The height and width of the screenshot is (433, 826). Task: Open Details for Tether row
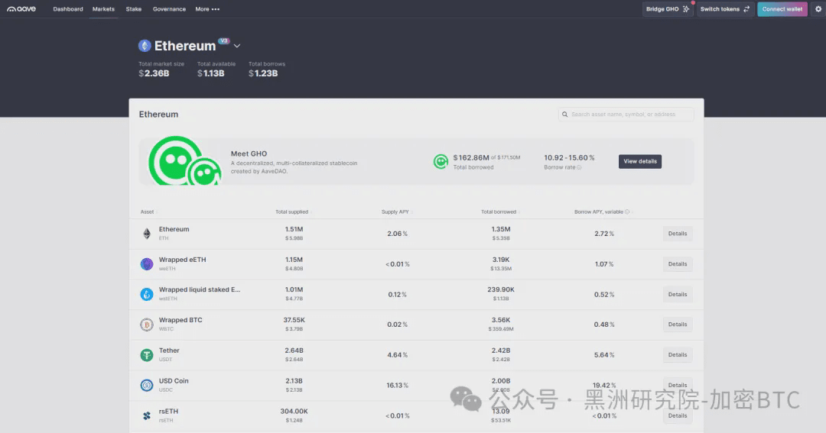678,355
